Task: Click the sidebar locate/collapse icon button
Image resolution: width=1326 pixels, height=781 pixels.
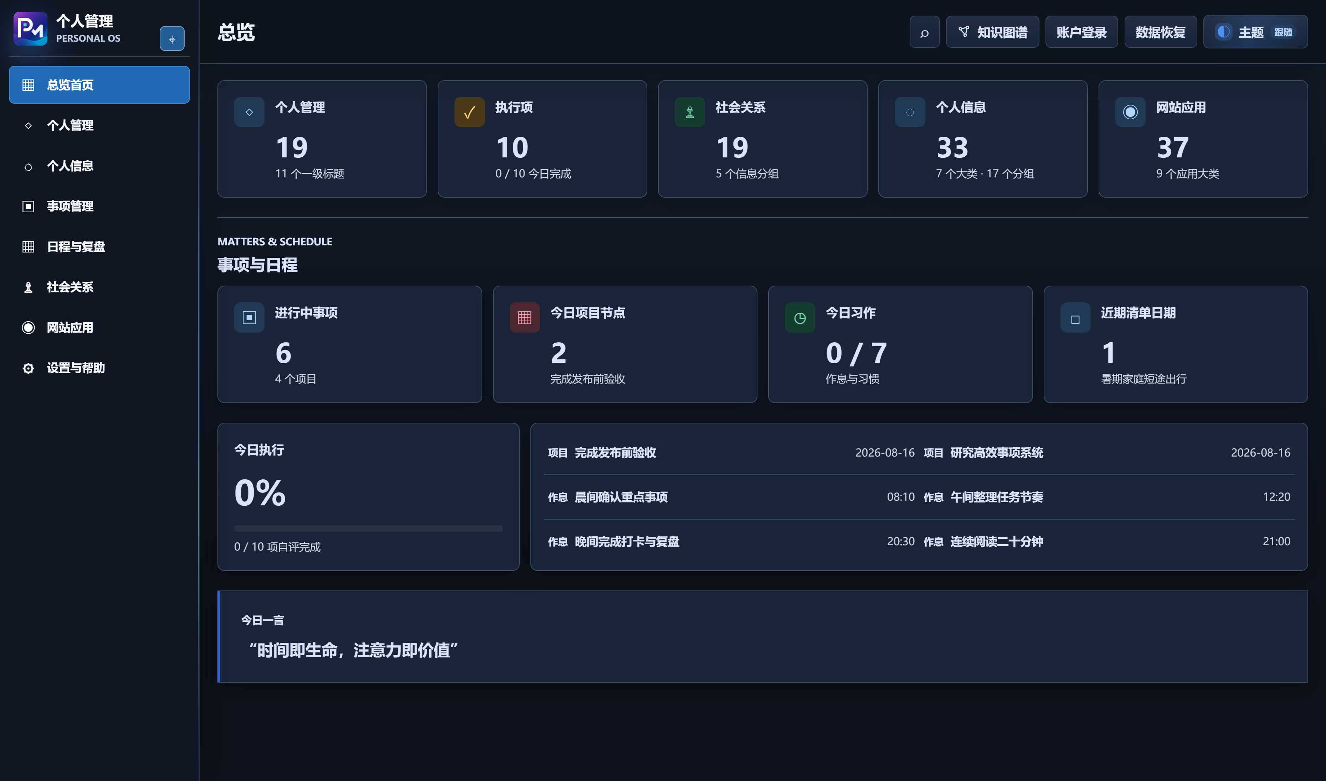Action: (172, 39)
